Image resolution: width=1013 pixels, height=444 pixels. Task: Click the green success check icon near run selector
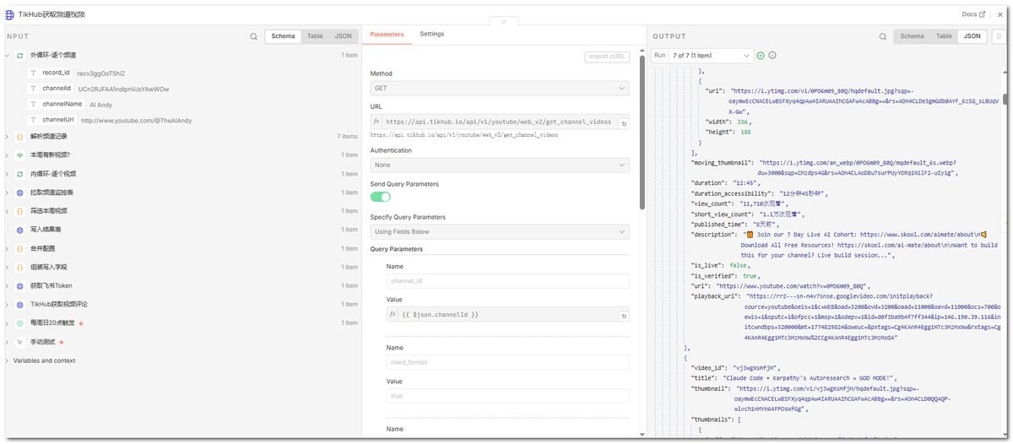[761, 55]
